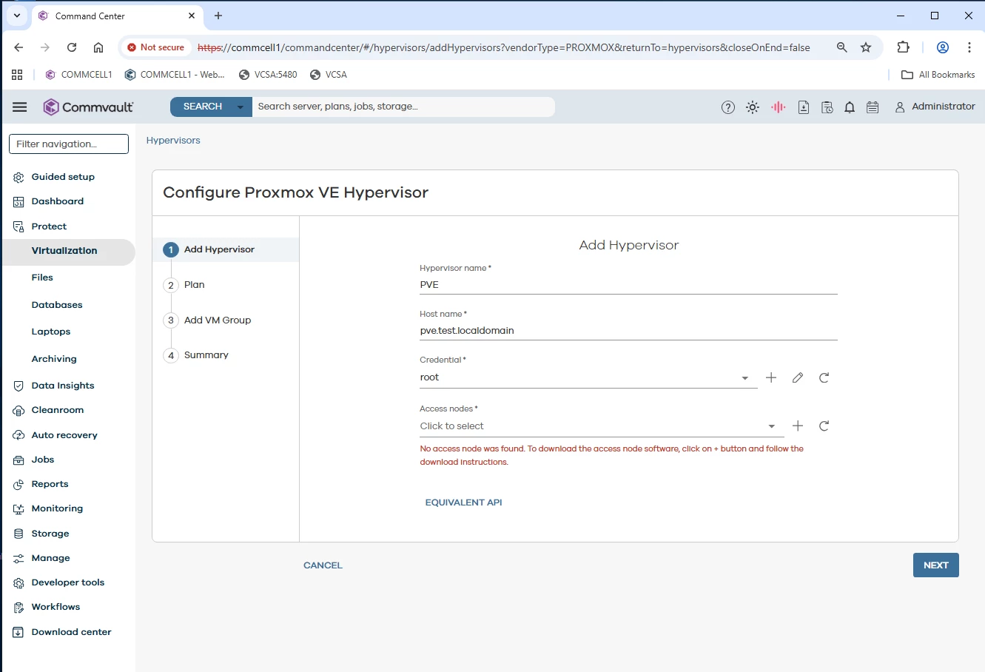This screenshot has height=672, width=985.
Task: Refresh the Access nodes list
Action: click(x=824, y=426)
